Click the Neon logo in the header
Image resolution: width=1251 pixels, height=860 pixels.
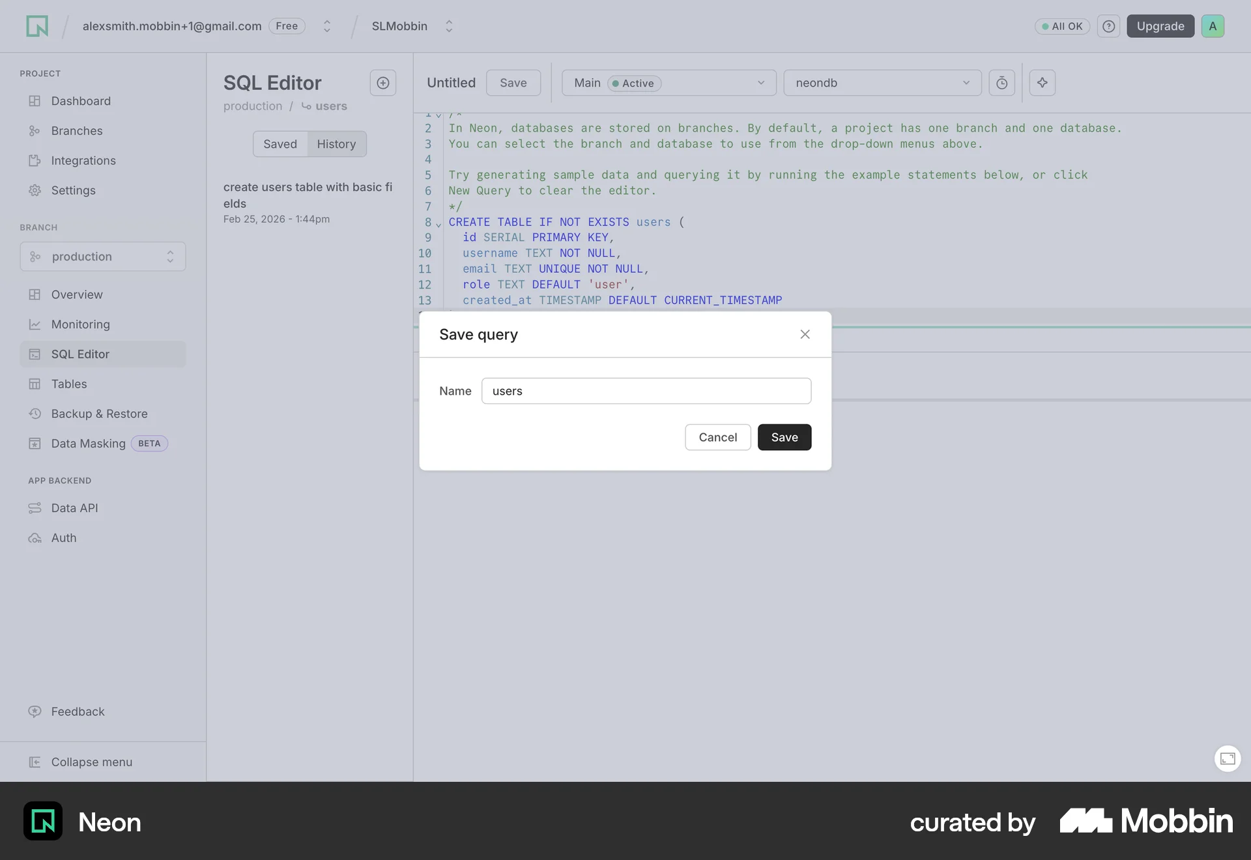click(x=37, y=26)
